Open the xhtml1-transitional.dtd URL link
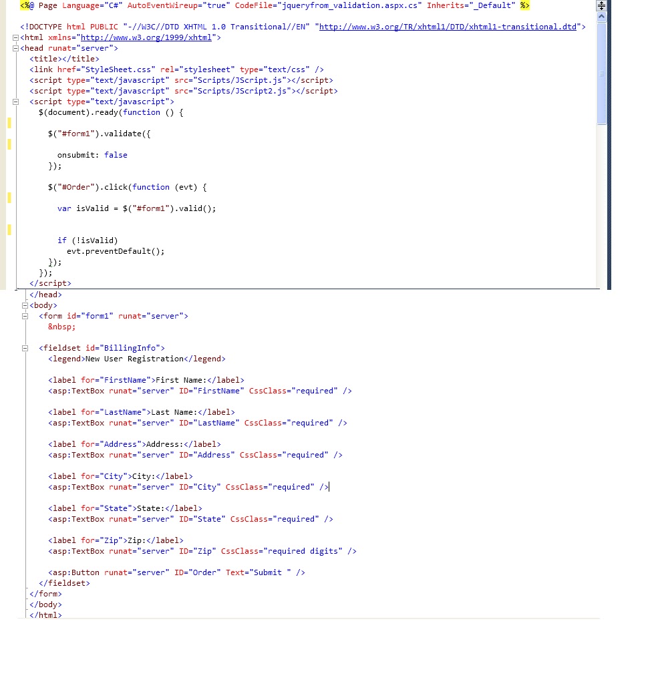Screen dimensions: 648x698 (448, 27)
